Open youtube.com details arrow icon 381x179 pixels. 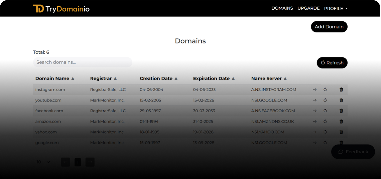coord(315,100)
